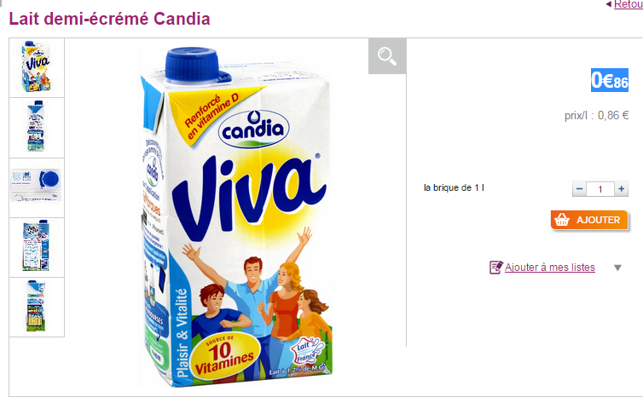The image size is (643, 403).
Task: Click the large Candia Viva product image
Action: point(235,217)
